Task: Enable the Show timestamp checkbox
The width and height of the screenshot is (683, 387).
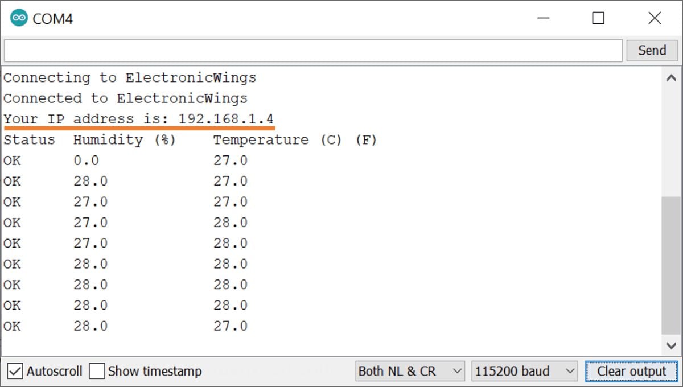Action: [x=97, y=372]
